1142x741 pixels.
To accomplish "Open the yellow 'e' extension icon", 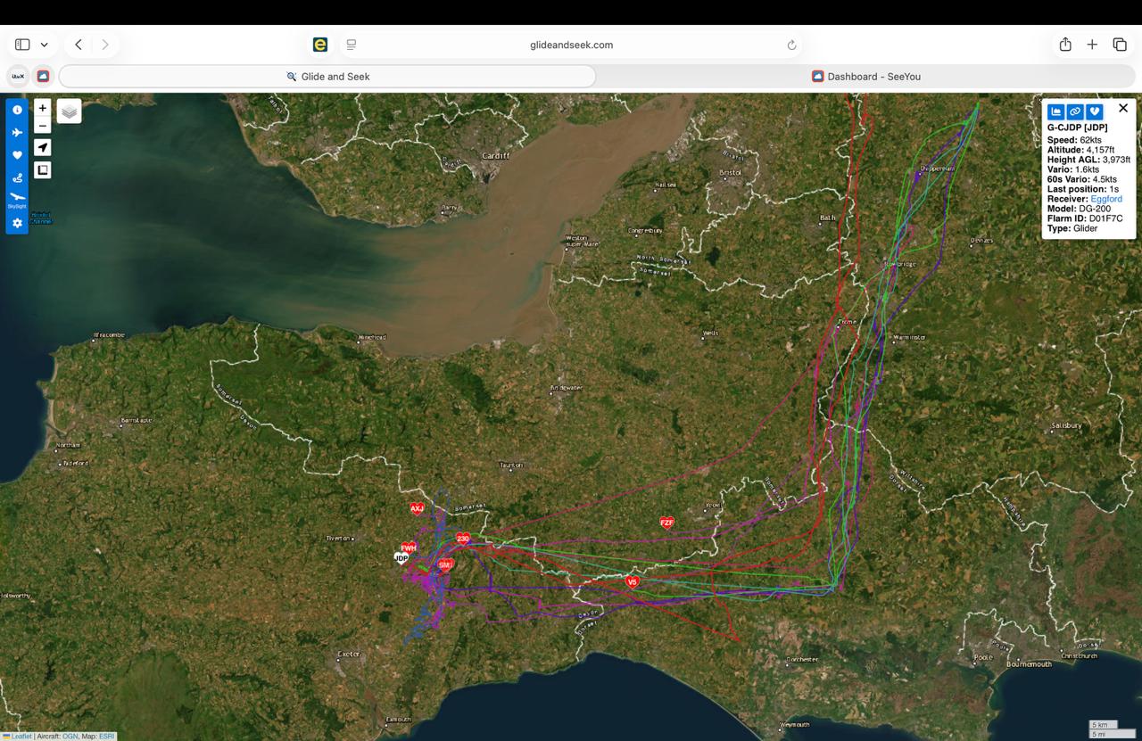I will pos(320,45).
